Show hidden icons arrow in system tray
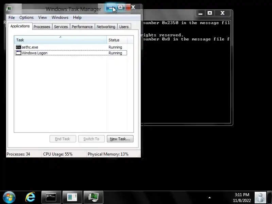272x204 pixels. click(x=209, y=198)
